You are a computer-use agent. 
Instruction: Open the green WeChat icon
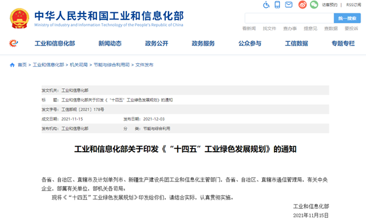[x=314, y=5]
